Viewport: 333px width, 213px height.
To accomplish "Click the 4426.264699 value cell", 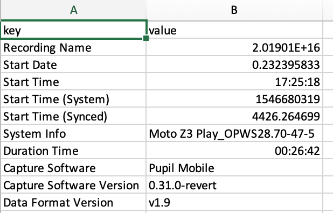I will 234,116.
